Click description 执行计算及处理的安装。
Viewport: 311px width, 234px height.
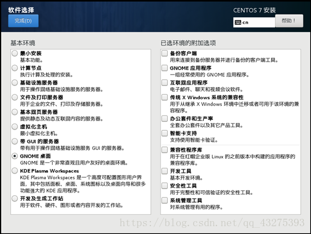pos(47,75)
